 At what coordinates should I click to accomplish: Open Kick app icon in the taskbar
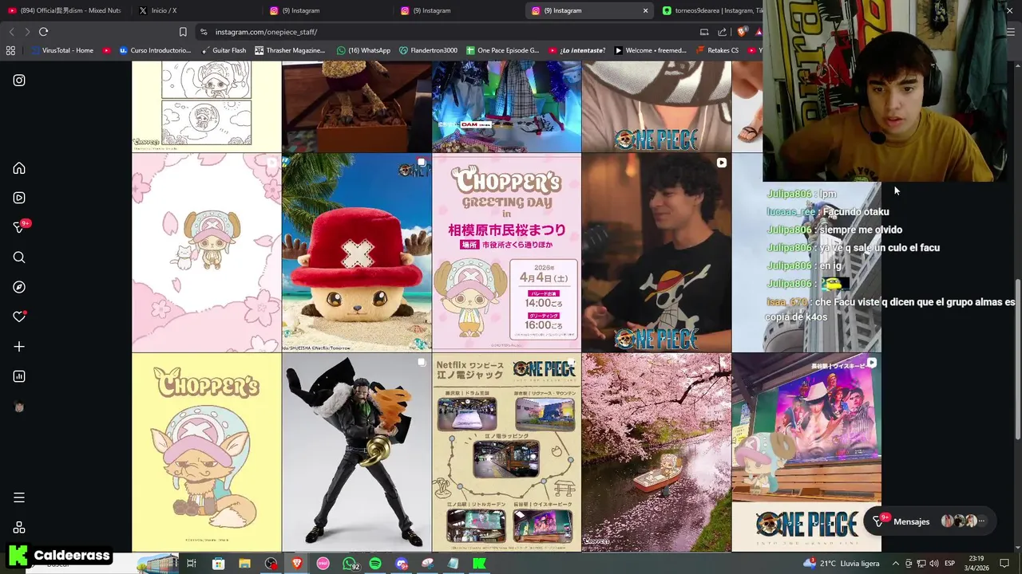pyautogui.click(x=479, y=564)
